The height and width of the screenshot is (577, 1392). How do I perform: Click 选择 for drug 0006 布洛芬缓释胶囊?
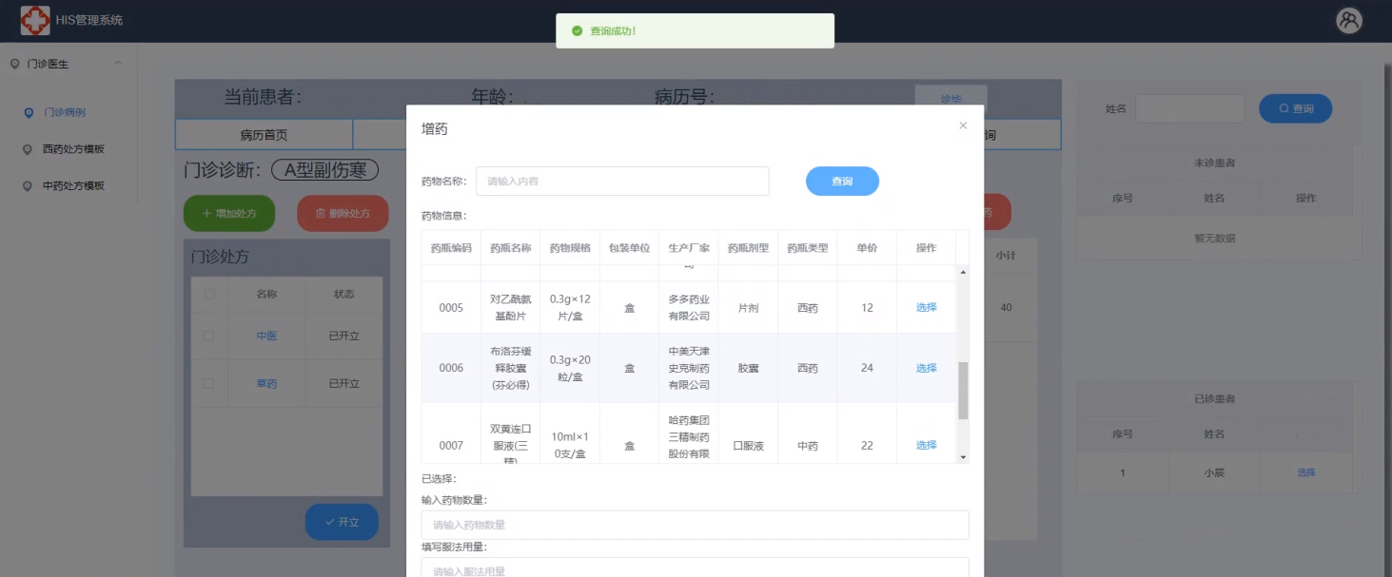pos(926,368)
